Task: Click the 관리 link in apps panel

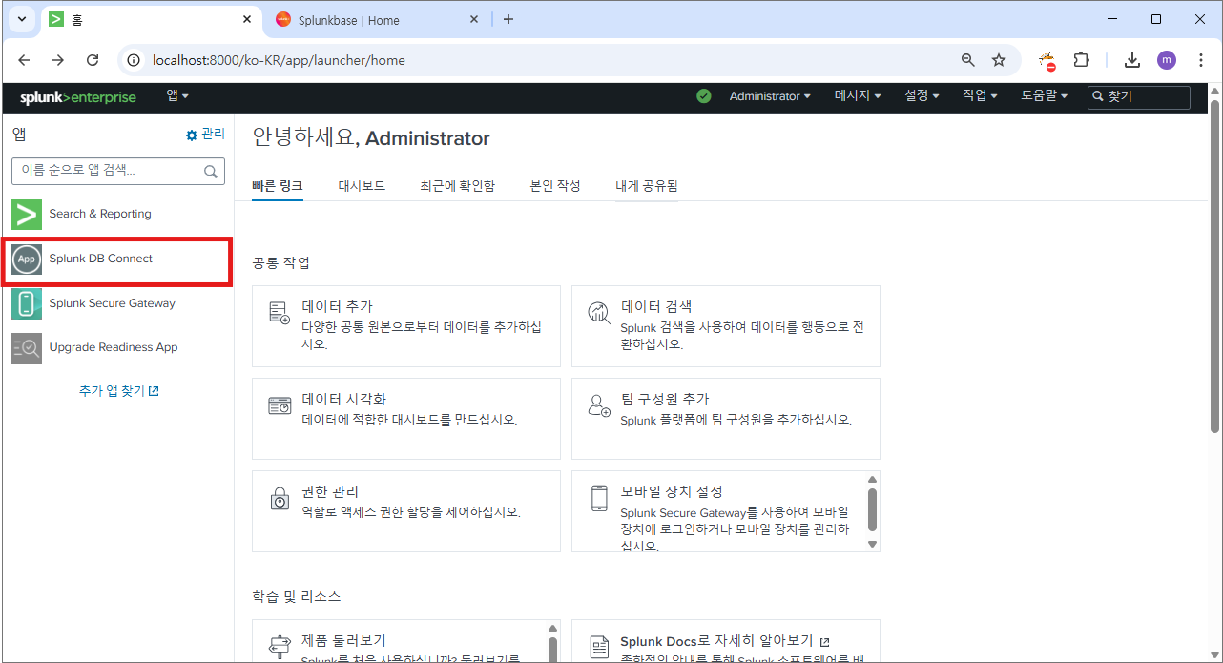Action: (213, 135)
